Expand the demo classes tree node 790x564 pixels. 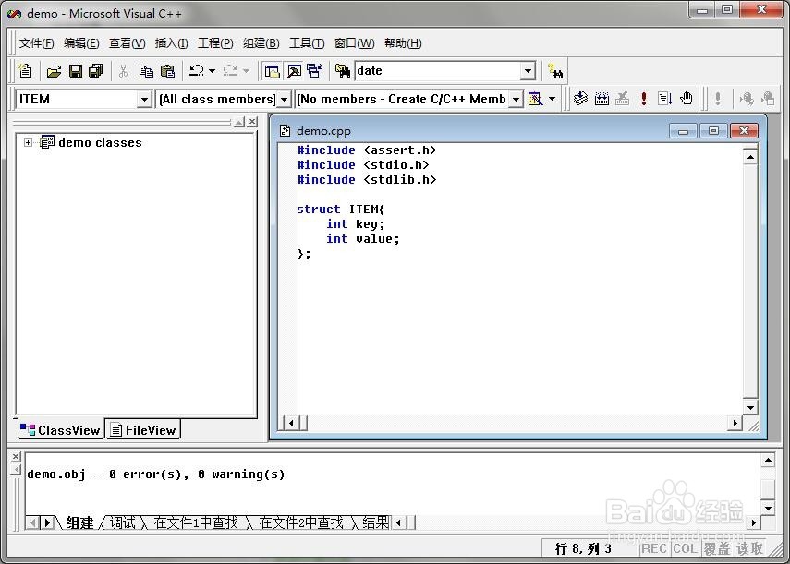click(x=29, y=143)
